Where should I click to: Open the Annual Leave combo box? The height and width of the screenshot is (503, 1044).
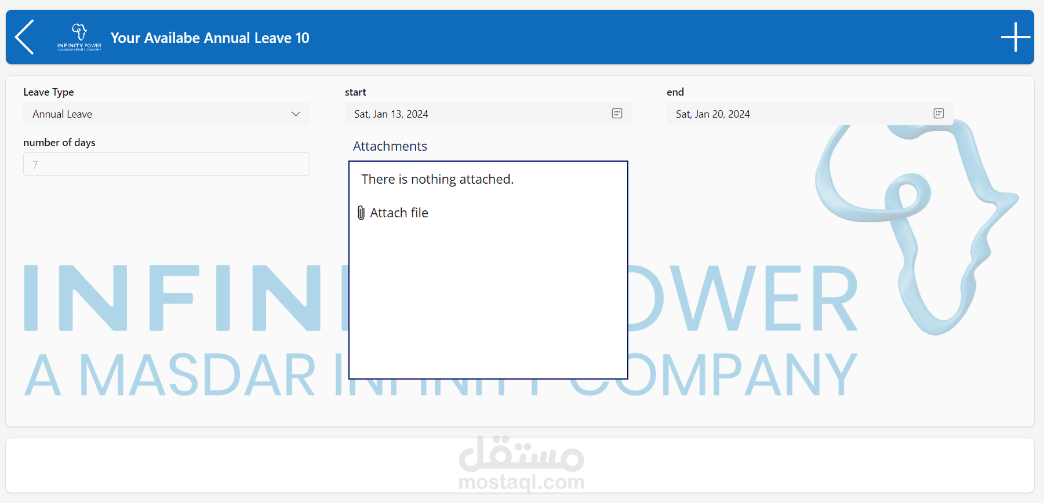(166, 114)
